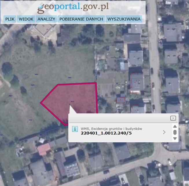Image resolution: width=189 pixels, height=186 pixels.
Task: Select parcel ID 220401_1.0012.240/5
Action: tap(106, 133)
